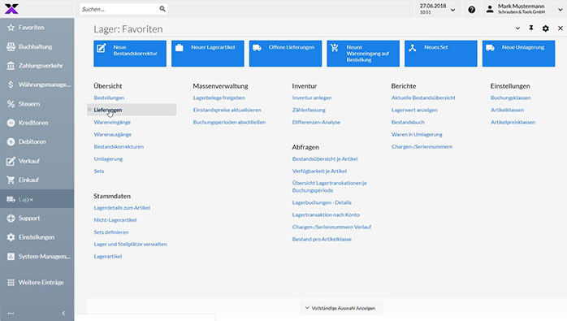Open Zählerfassung link
Viewport: 567px width, 321px height.
(x=309, y=110)
